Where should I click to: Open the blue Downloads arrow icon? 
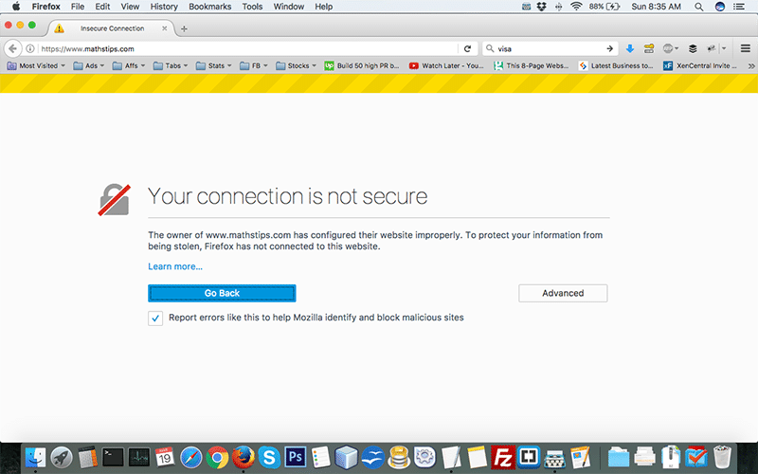coord(630,48)
